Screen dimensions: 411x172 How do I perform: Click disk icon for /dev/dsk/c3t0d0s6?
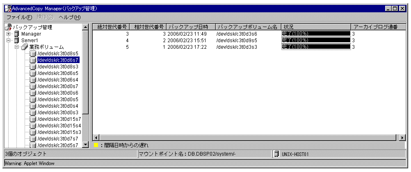click(x=33, y=93)
